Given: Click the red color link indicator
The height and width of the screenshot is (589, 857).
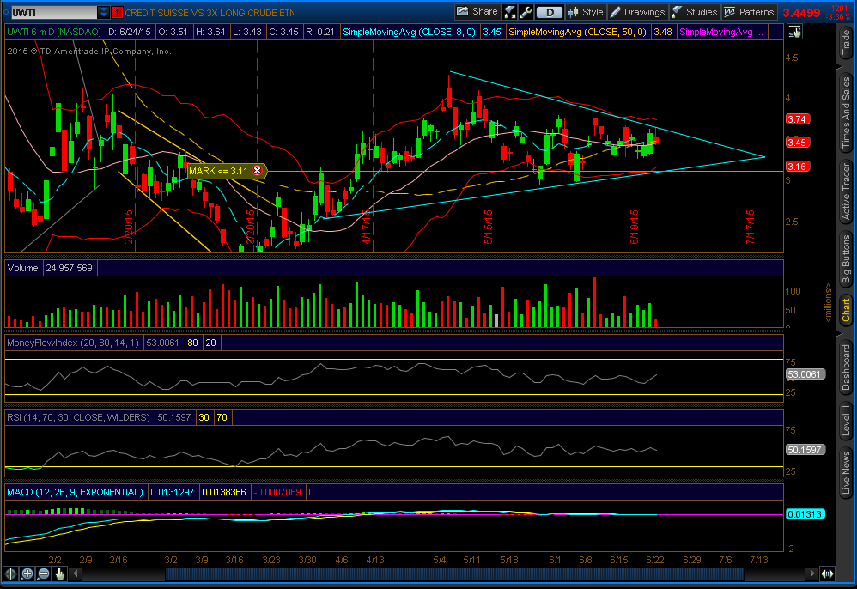Looking at the screenshot, I should click(117, 13).
